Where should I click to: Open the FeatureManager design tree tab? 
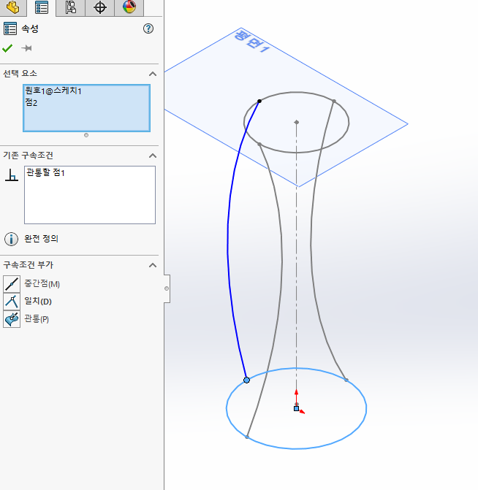click(x=13, y=7)
